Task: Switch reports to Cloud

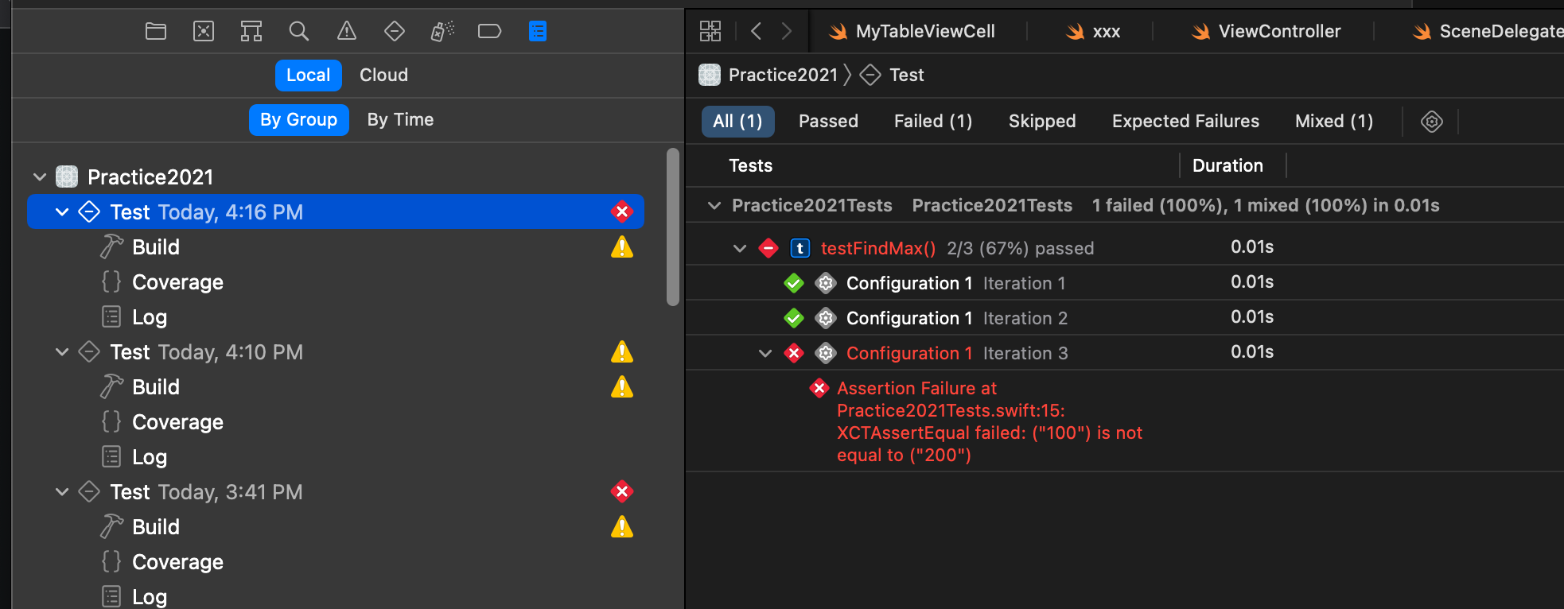Action: click(x=383, y=76)
